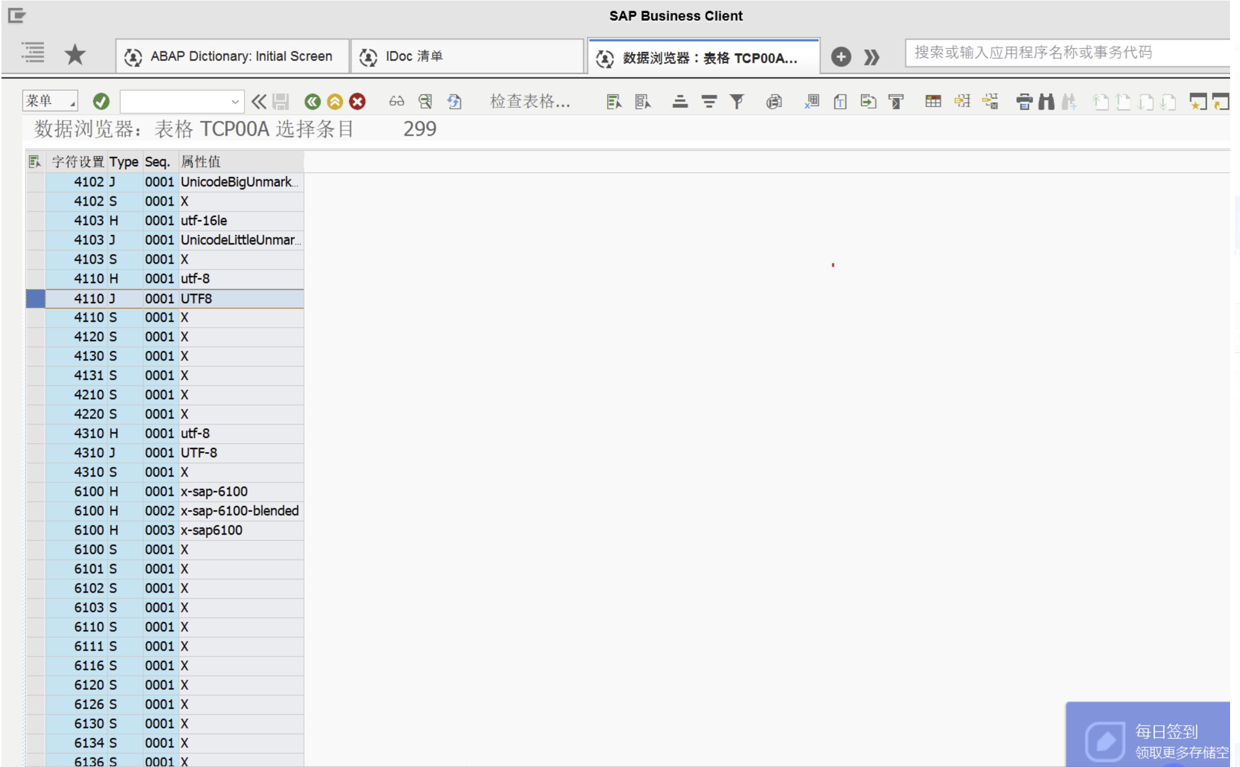Viewport: 1240px width, 767px height.
Task: Open the navigation list icon
Action: [33, 53]
